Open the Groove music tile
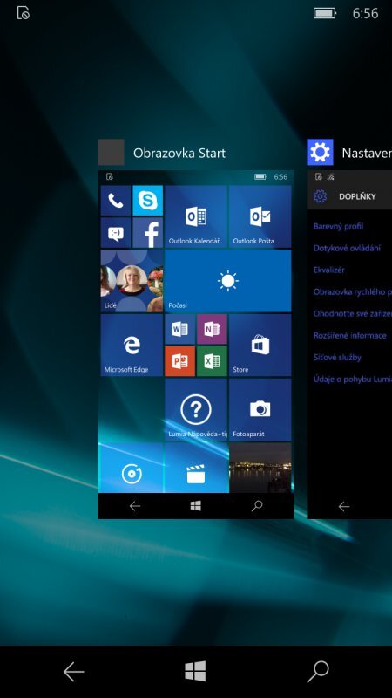Image resolution: width=392 pixels, height=698 pixels. point(132,468)
